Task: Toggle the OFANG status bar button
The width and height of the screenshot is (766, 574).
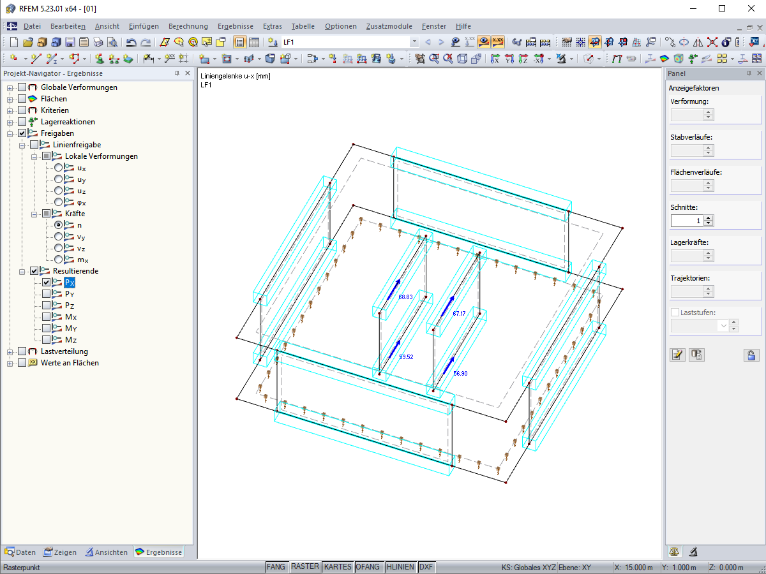Action: click(x=368, y=567)
